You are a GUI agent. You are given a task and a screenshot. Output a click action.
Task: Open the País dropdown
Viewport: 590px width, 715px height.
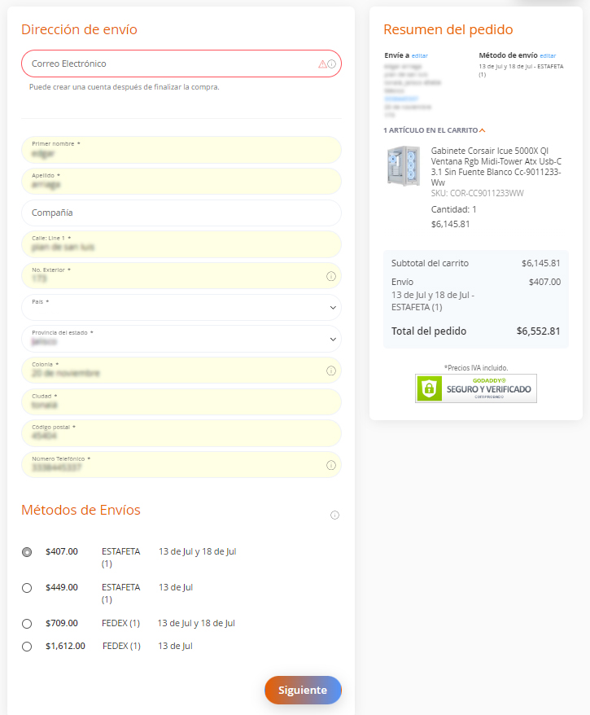coord(181,308)
